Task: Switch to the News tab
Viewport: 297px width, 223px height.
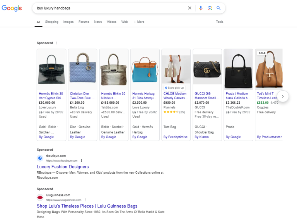Action: pos(98,22)
